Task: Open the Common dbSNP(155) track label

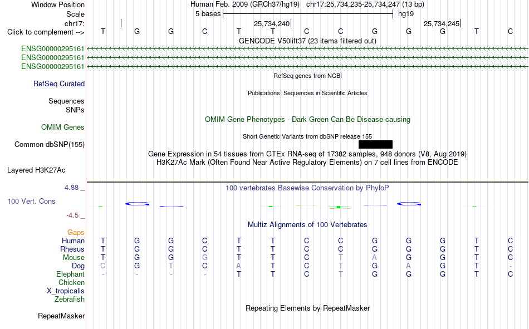Action: point(50,144)
